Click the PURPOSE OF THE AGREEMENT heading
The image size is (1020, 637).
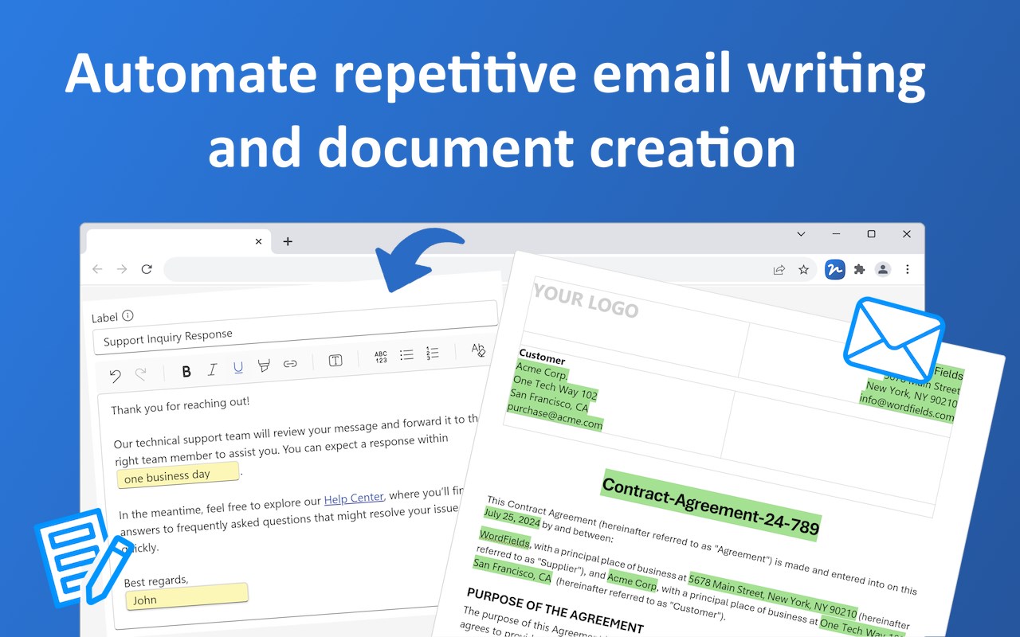(555, 610)
